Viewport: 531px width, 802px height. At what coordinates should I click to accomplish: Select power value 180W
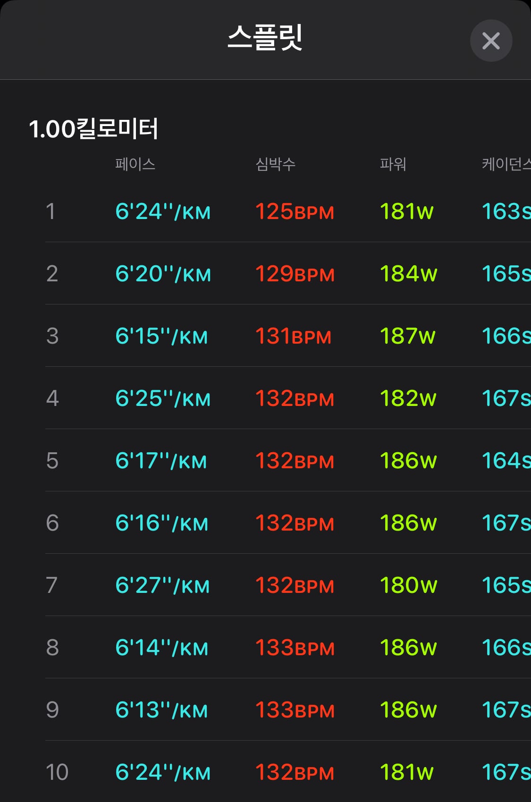tap(409, 585)
